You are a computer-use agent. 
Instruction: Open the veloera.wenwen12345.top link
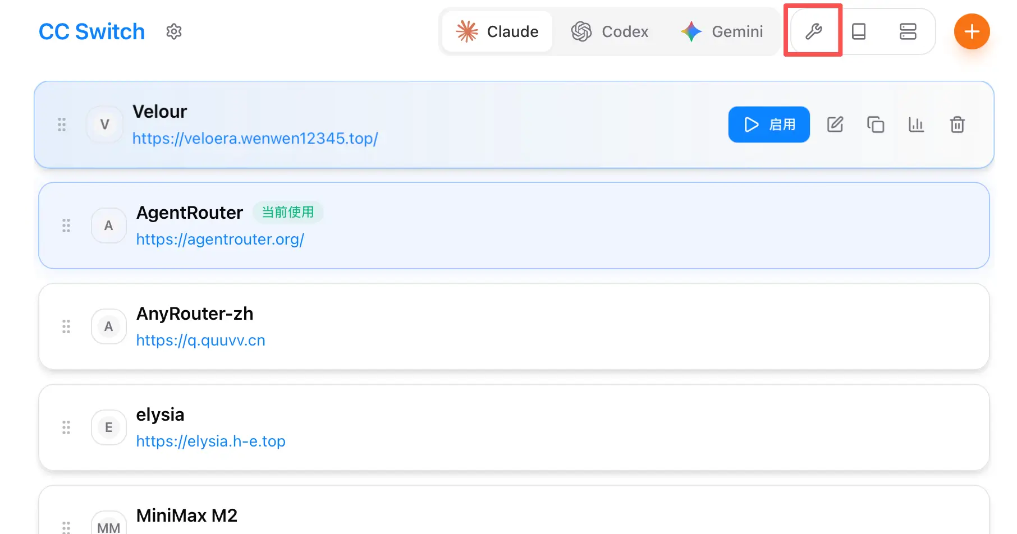(x=255, y=139)
